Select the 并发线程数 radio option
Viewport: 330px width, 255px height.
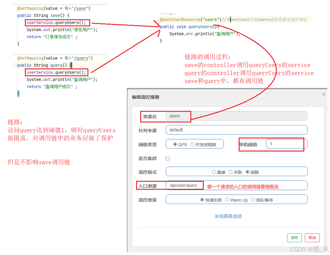pos(192,144)
